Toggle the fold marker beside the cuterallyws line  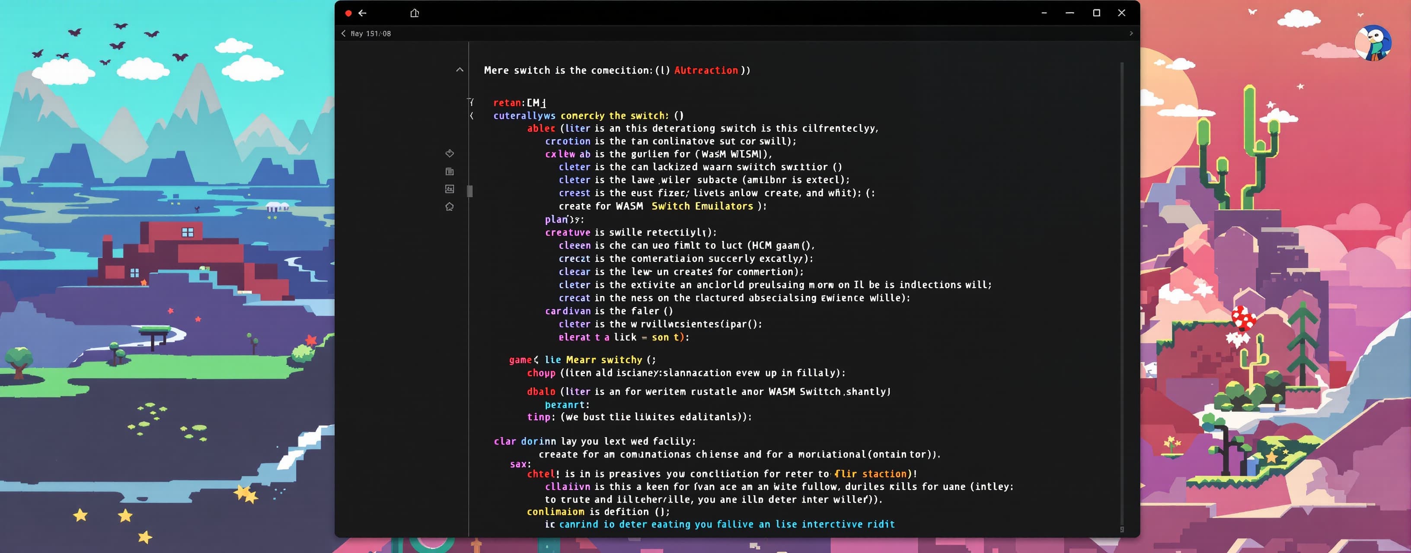point(472,115)
